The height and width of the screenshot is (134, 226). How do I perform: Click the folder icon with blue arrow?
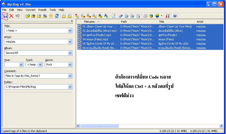pos(45,16)
